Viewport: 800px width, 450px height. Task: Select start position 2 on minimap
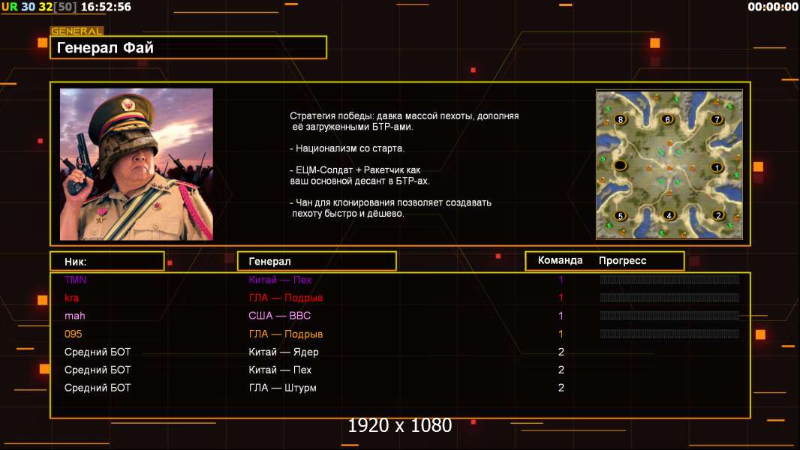(718, 215)
